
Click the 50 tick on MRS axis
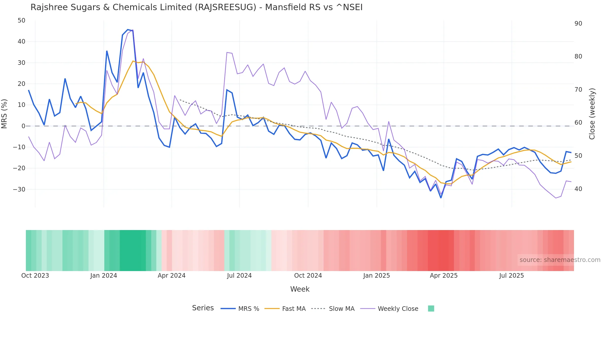[x=22, y=21]
